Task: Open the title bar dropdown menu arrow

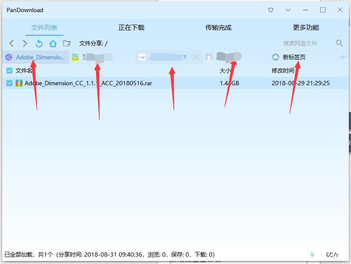Action: (x=288, y=10)
